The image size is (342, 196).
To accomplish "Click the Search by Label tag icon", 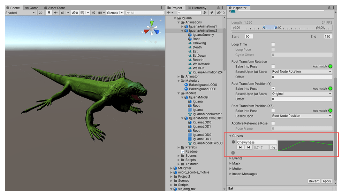I will pos(211,13).
